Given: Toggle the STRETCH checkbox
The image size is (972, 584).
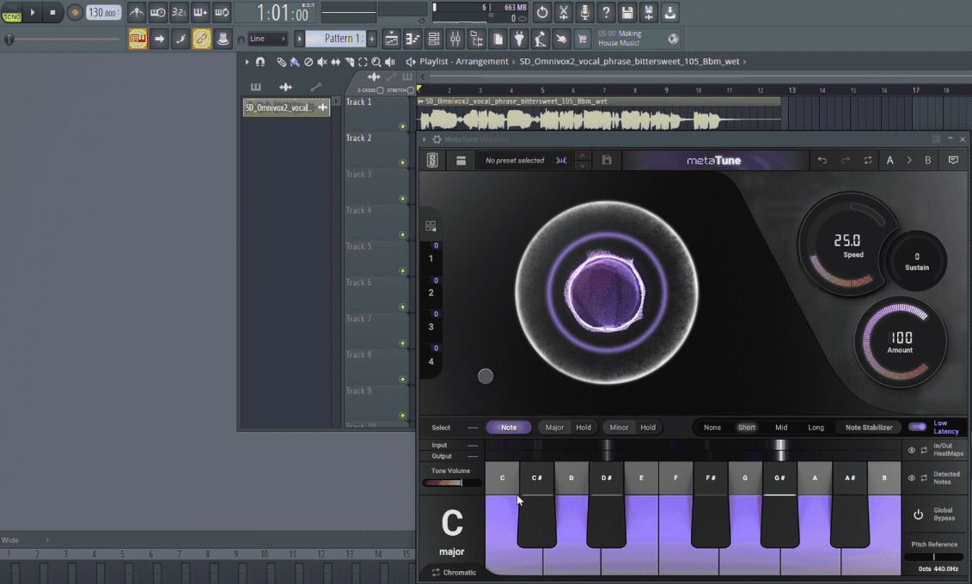Looking at the screenshot, I should coord(411,90).
